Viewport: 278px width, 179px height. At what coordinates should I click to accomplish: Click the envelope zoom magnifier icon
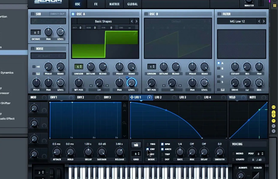(124, 123)
